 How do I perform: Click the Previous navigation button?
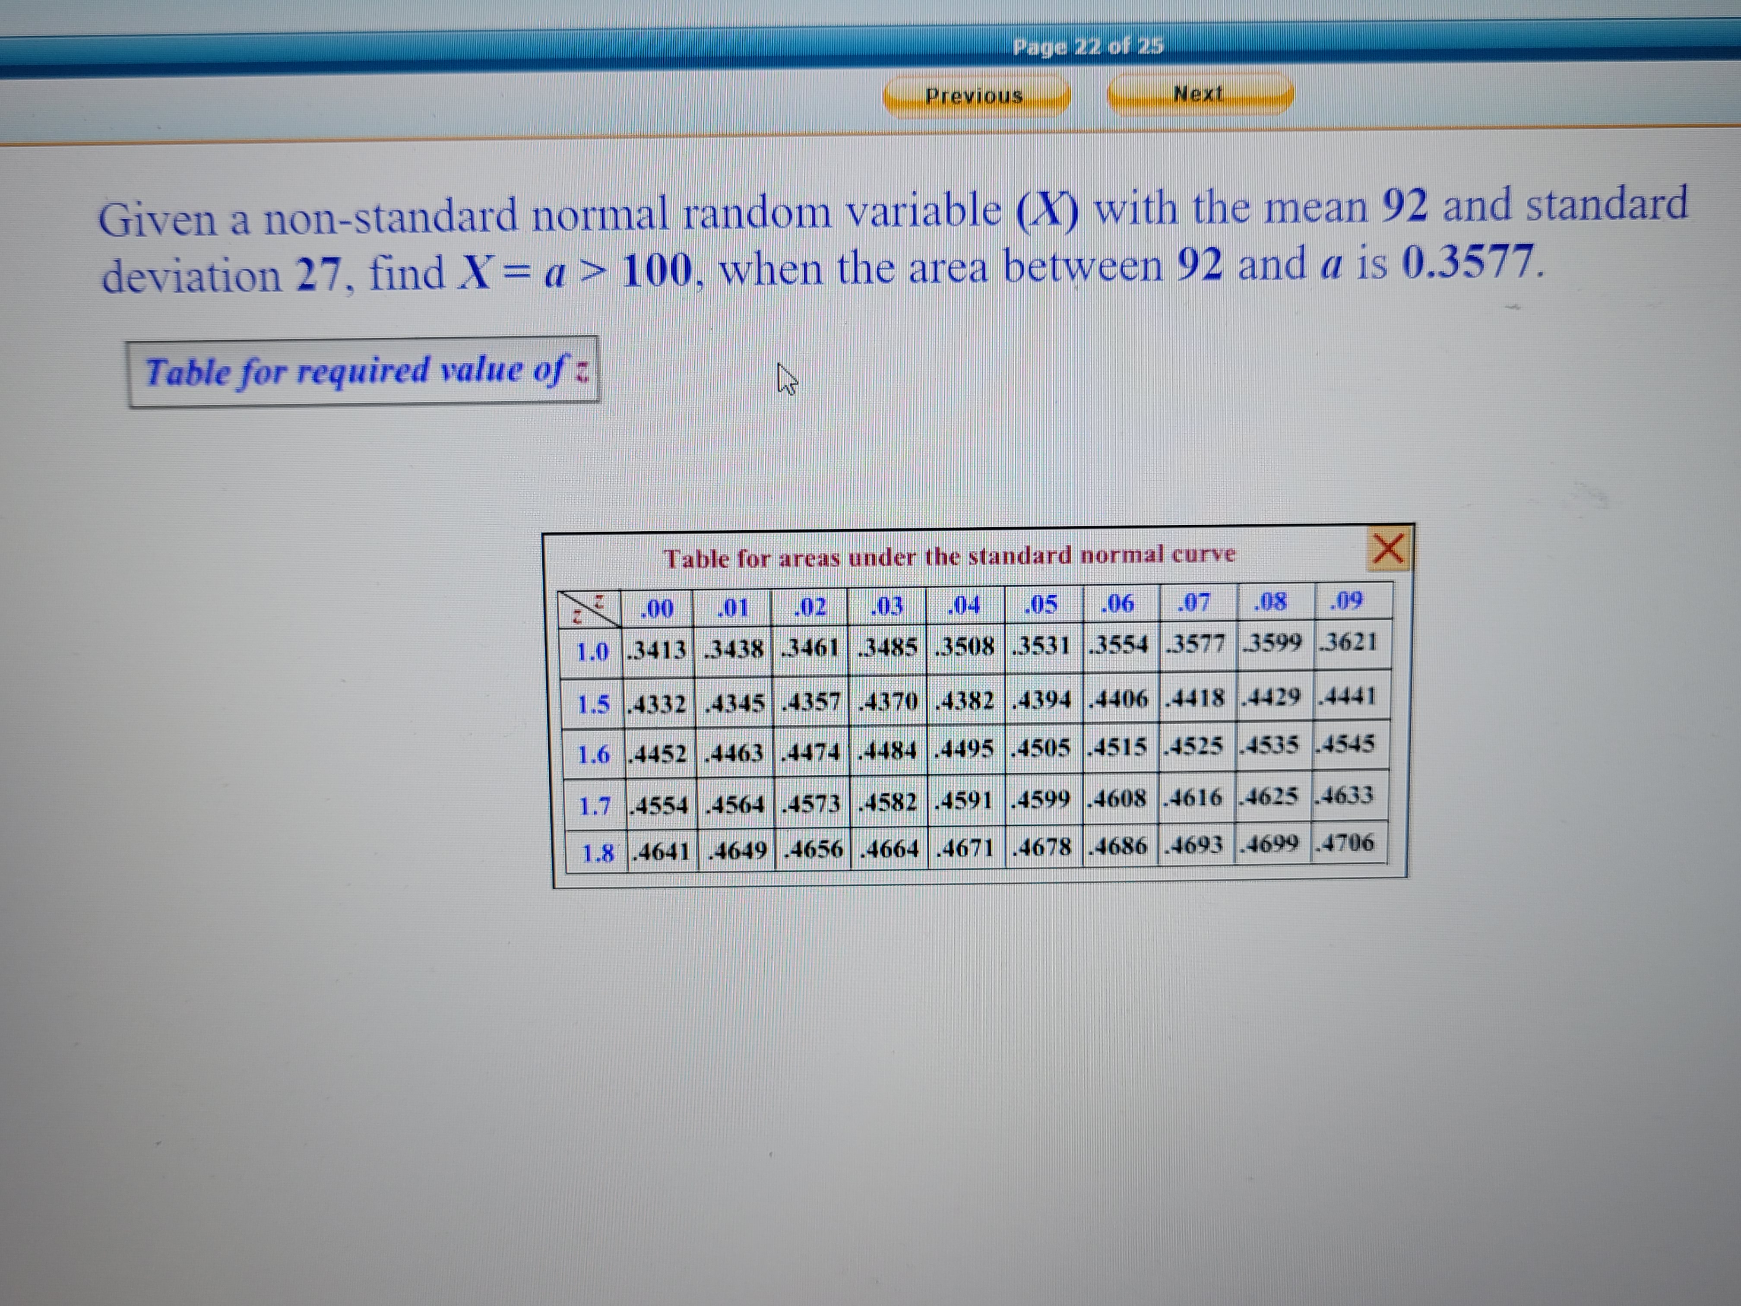(x=974, y=96)
